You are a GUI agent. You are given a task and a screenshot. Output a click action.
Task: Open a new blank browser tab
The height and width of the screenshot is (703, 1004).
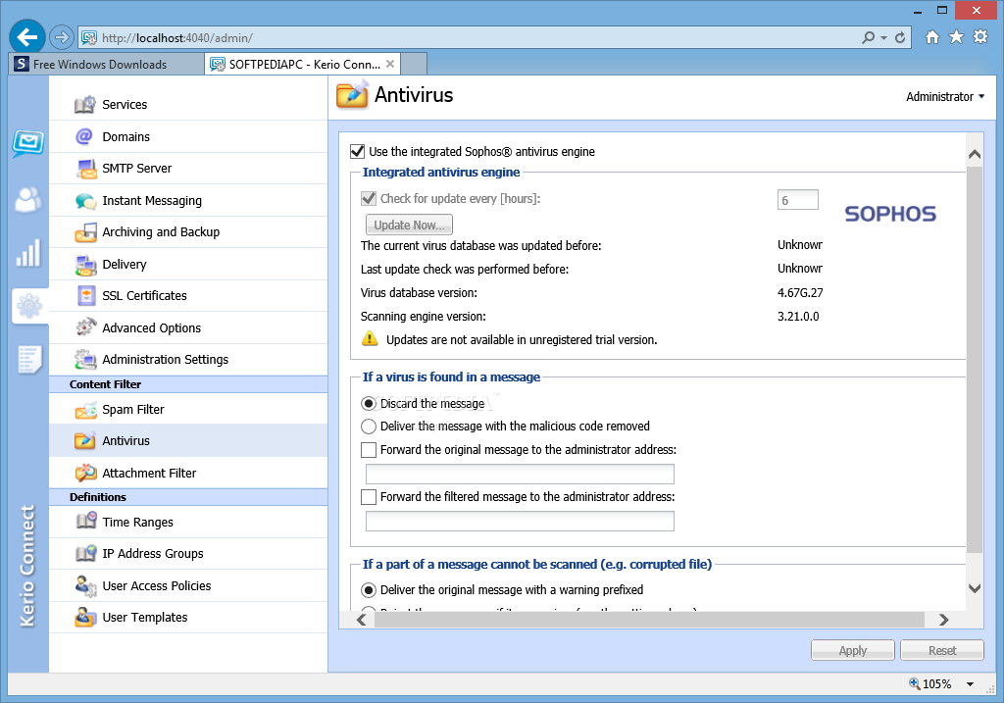click(415, 64)
